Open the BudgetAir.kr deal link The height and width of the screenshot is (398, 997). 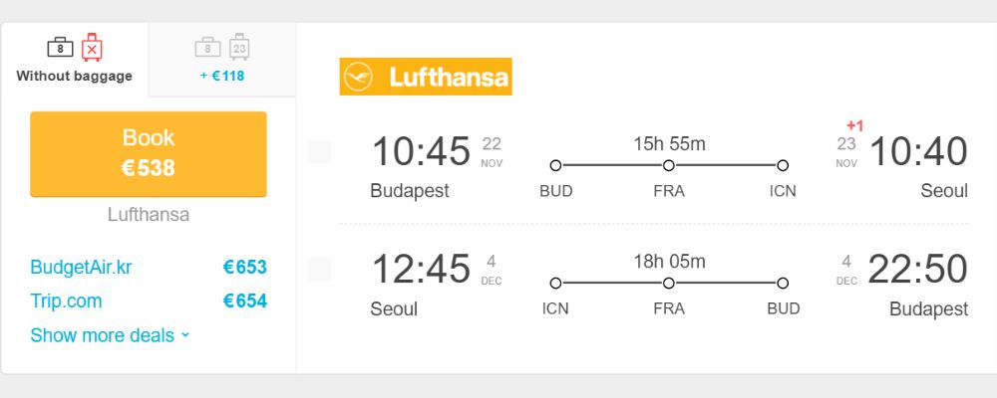(81, 268)
